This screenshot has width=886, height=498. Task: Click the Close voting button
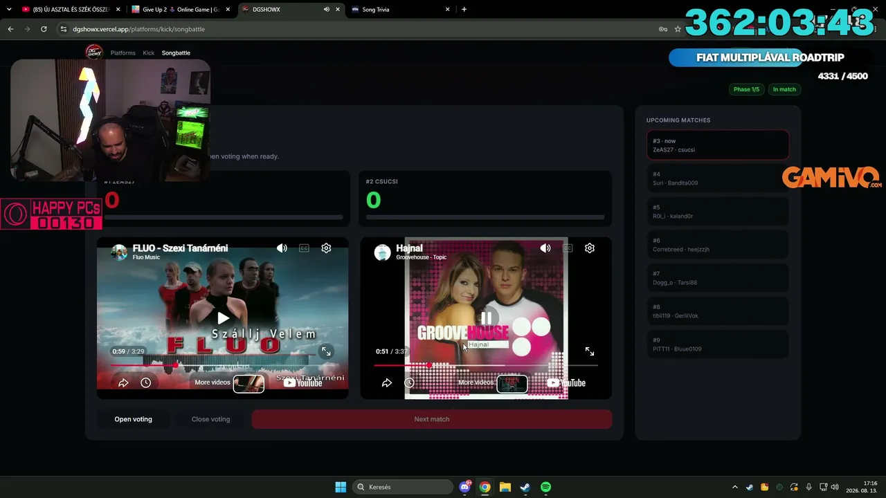(210, 419)
